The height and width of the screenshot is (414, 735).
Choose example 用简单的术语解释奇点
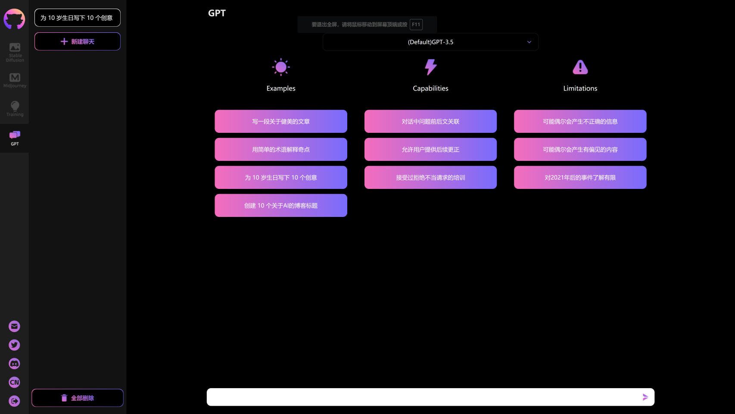(x=281, y=149)
